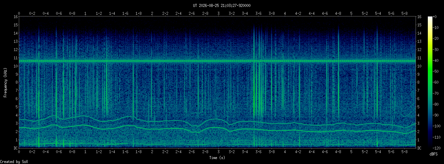
Task: Click the 16 kHz label on left axis
Action: (x=16, y=17)
